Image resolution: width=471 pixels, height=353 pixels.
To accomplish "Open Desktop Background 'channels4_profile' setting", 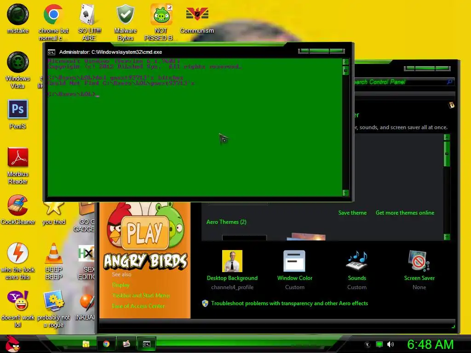I will (x=232, y=270).
